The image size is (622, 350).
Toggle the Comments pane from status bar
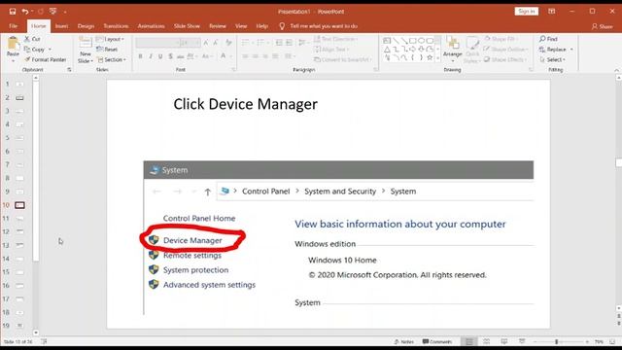437,341
